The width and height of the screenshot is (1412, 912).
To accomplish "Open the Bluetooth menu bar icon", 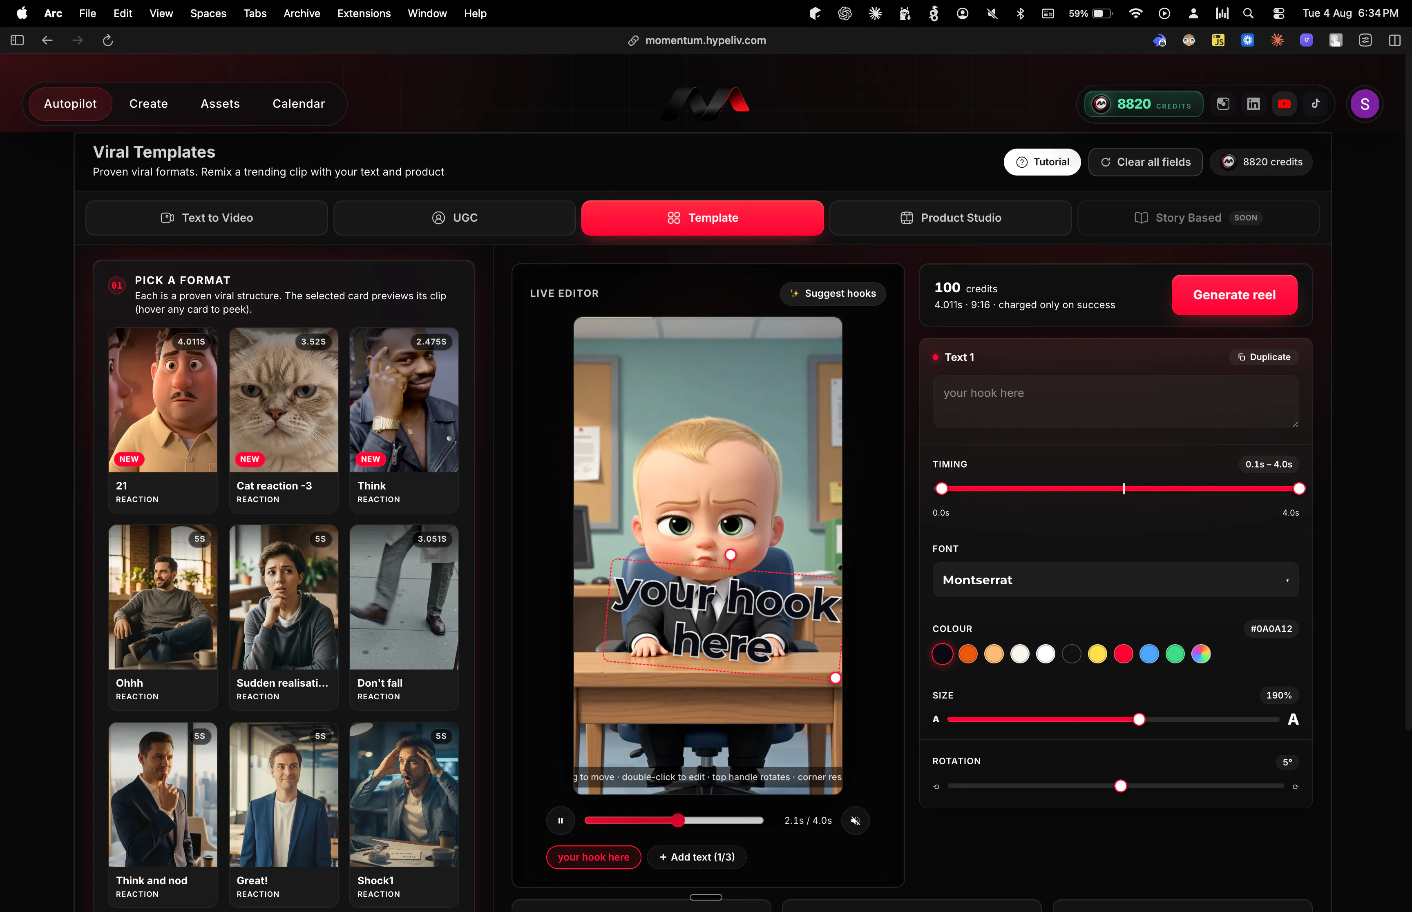I will pyautogui.click(x=1020, y=13).
